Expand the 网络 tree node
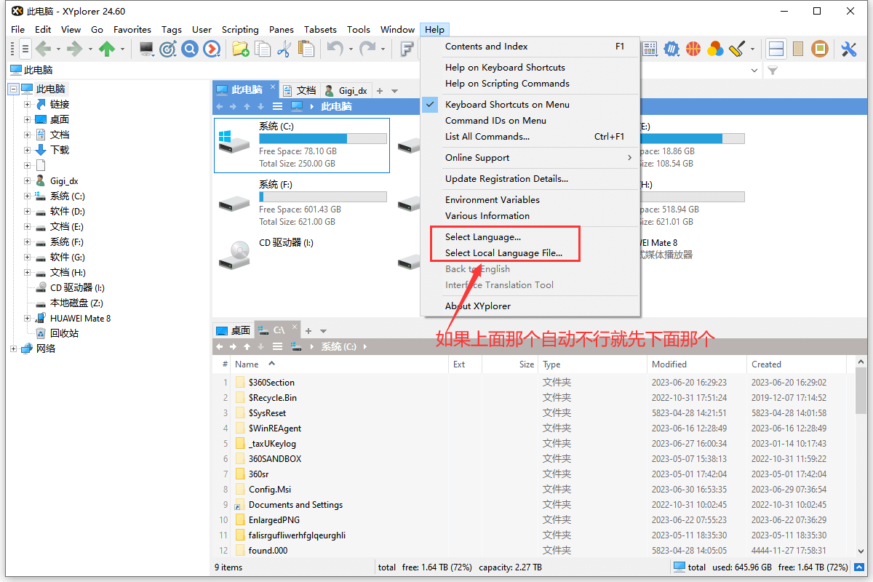This screenshot has height=582, width=873. point(12,348)
